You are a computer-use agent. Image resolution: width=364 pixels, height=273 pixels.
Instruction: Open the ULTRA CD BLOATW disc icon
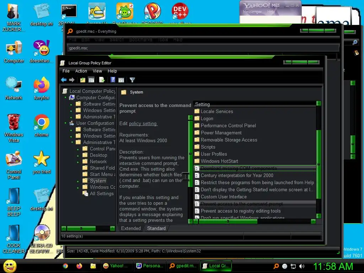(x=42, y=239)
